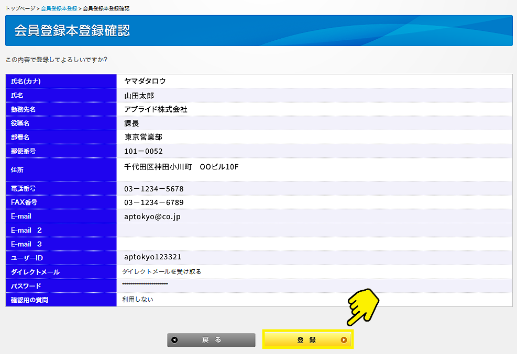
Task: Click the left arrow icon on 戻る button
Action: pos(174,340)
